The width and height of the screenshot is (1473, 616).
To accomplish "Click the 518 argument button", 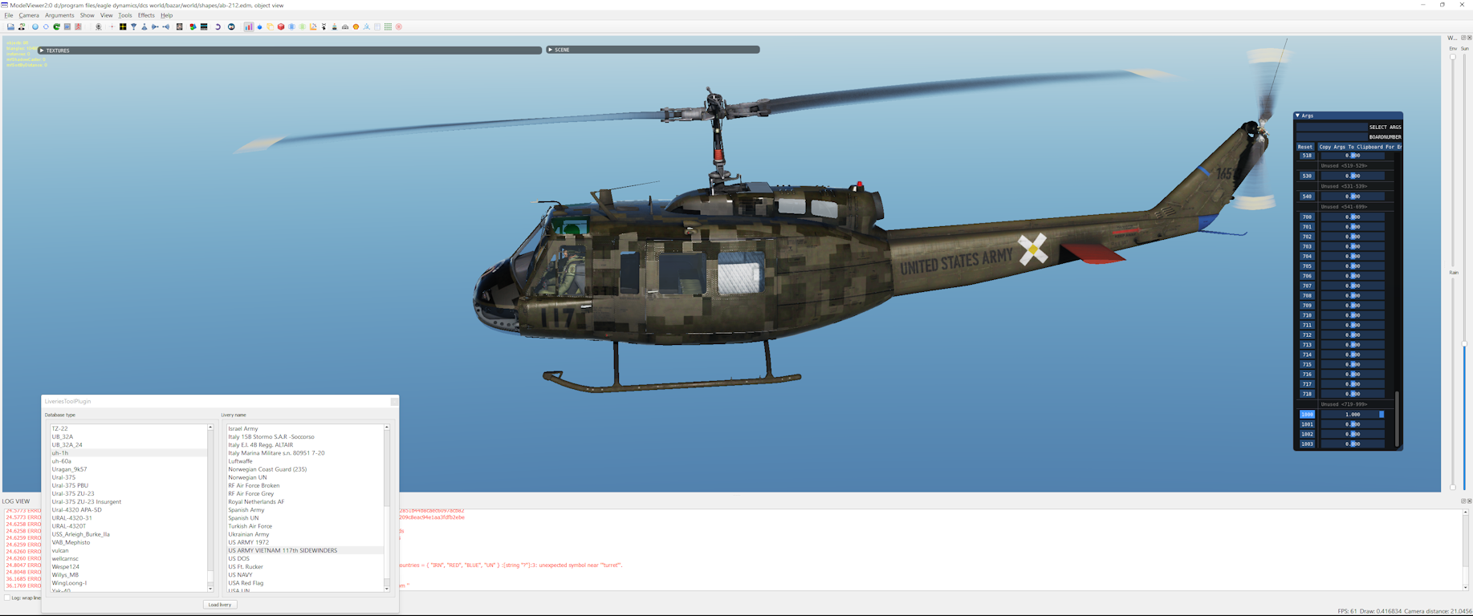I will pyautogui.click(x=1307, y=156).
